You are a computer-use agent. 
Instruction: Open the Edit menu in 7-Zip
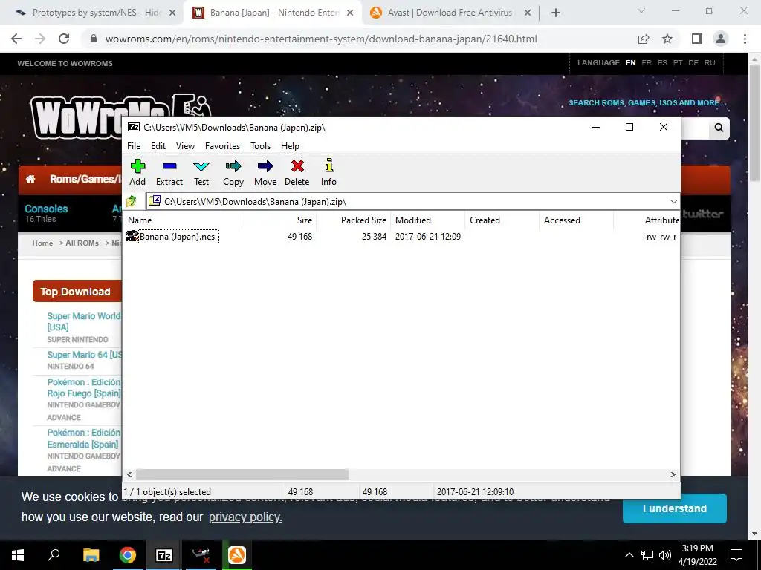click(158, 146)
